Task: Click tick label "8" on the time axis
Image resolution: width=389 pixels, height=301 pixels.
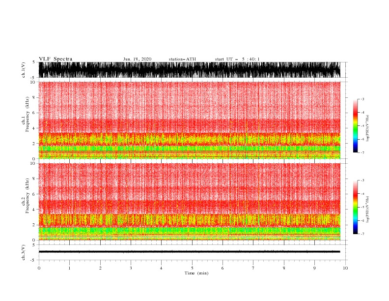Action: pyautogui.click(x=284, y=268)
